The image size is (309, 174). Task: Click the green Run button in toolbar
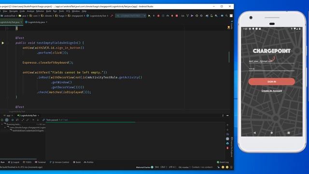149,16
